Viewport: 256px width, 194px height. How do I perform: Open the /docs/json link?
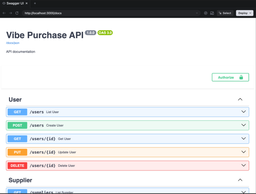pyautogui.click(x=13, y=43)
